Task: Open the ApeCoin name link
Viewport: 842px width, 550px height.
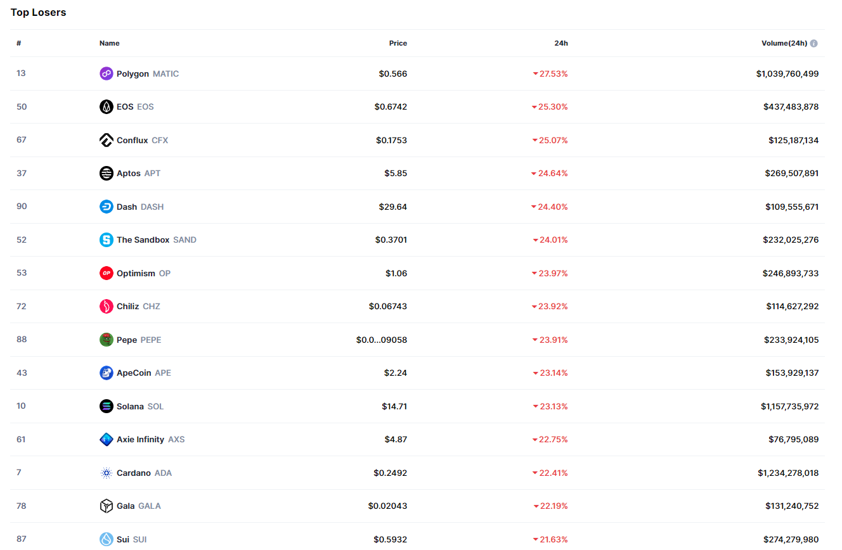Action: pos(134,373)
